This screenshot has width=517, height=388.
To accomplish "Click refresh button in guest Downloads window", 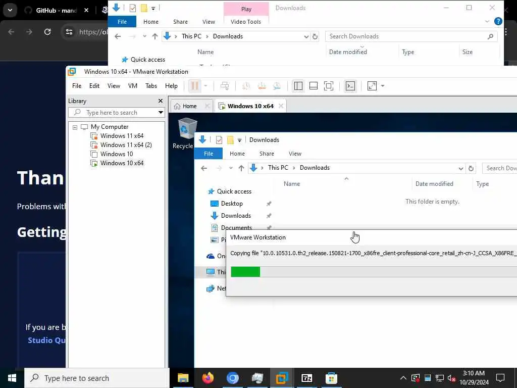I will (x=471, y=169).
